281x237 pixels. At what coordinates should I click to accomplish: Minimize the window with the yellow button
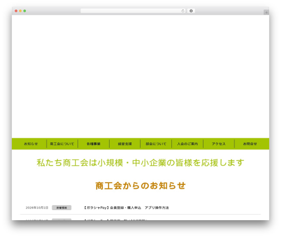point(20,11)
